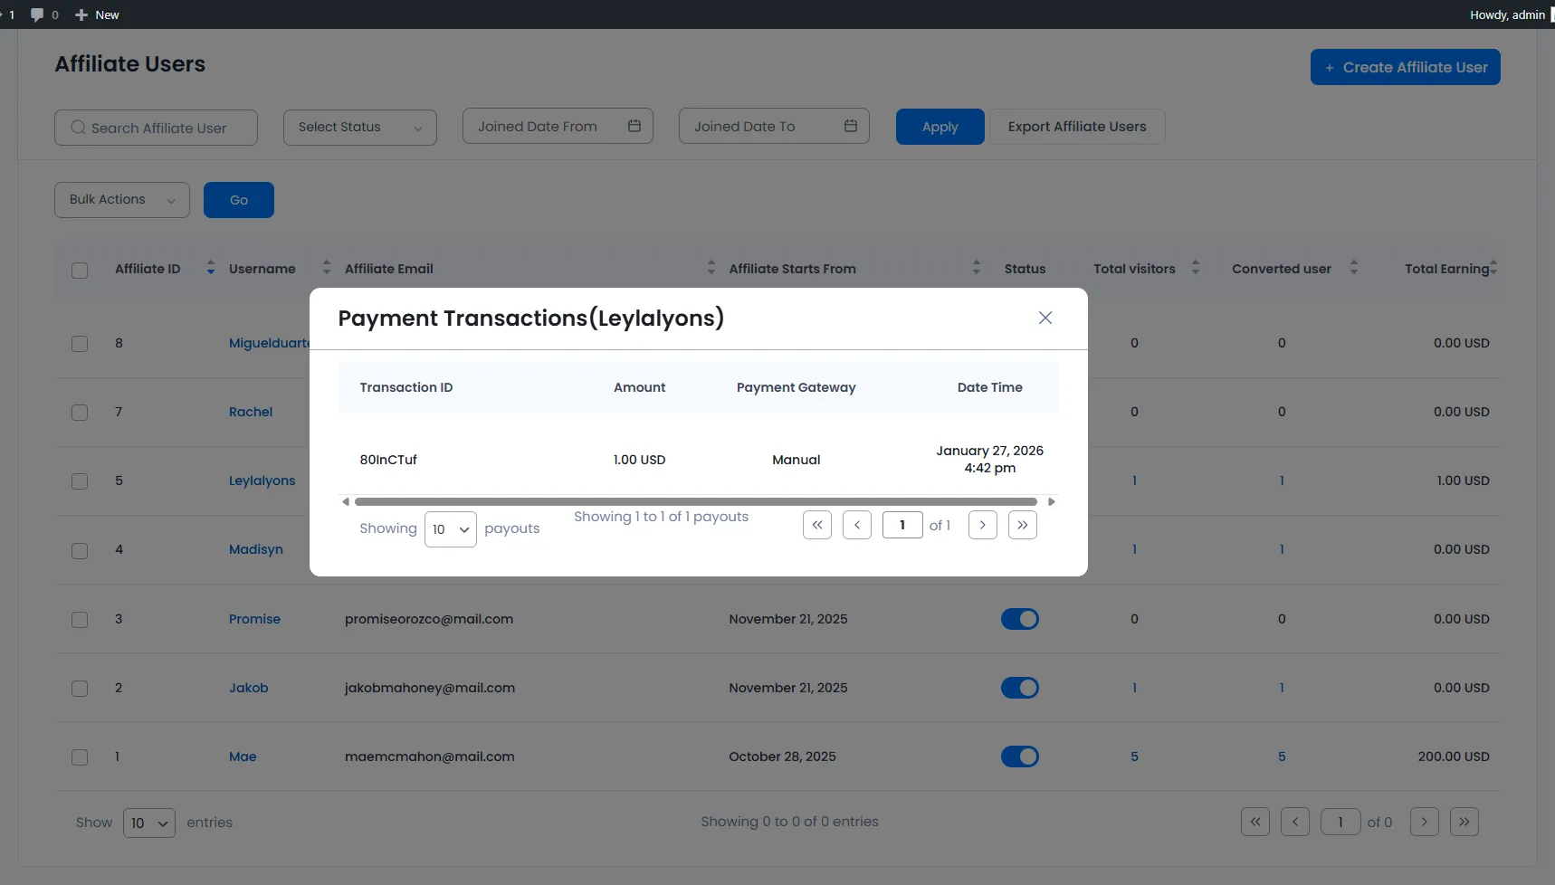The image size is (1555, 885).
Task: Check the checkbox for affiliate Promise
Action: pyautogui.click(x=79, y=619)
